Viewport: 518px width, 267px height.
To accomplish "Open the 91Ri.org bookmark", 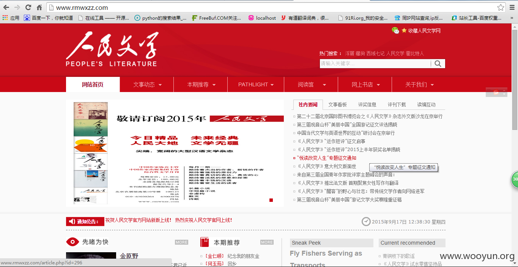I will tap(362, 18).
